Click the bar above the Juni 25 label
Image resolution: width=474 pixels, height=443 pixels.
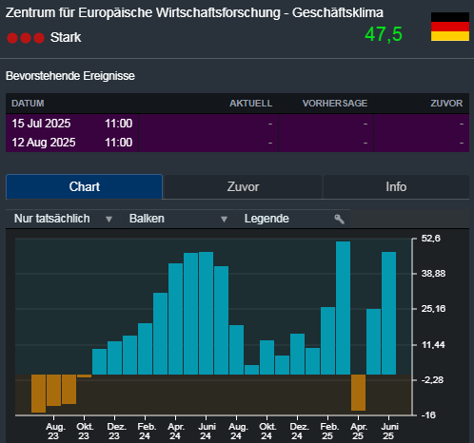pyautogui.click(x=388, y=313)
